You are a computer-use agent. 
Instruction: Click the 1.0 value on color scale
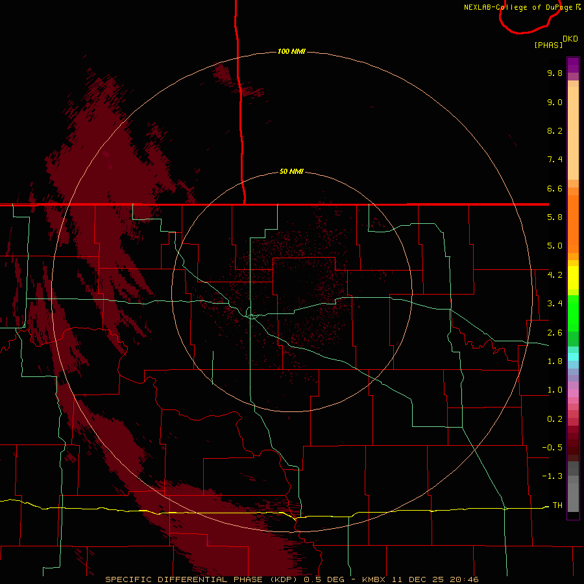click(x=555, y=390)
